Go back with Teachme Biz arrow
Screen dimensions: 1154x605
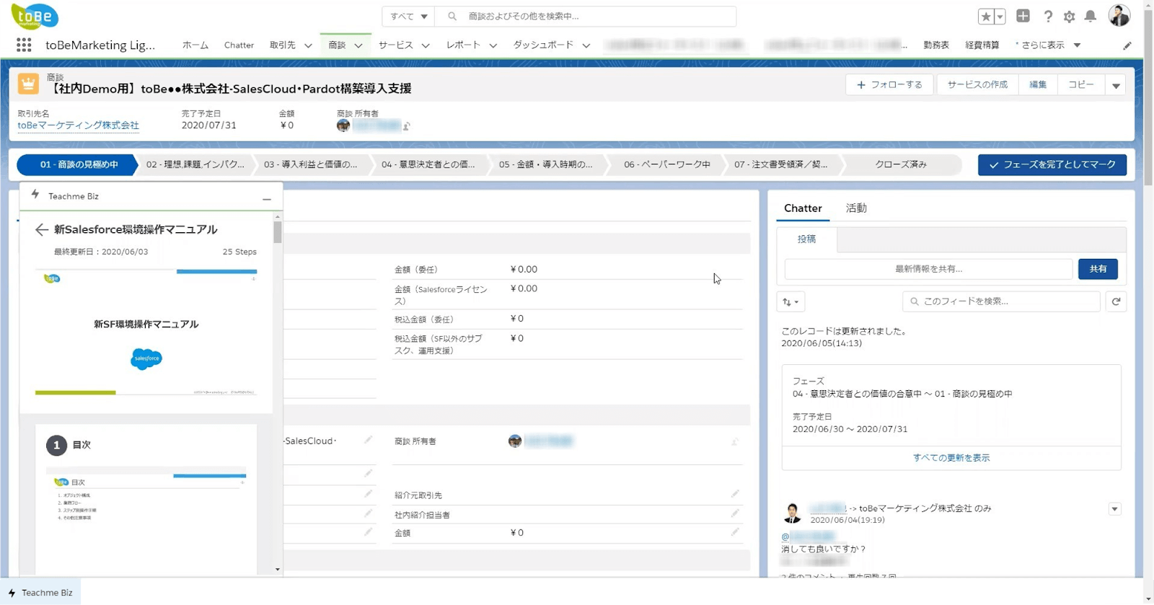point(41,229)
